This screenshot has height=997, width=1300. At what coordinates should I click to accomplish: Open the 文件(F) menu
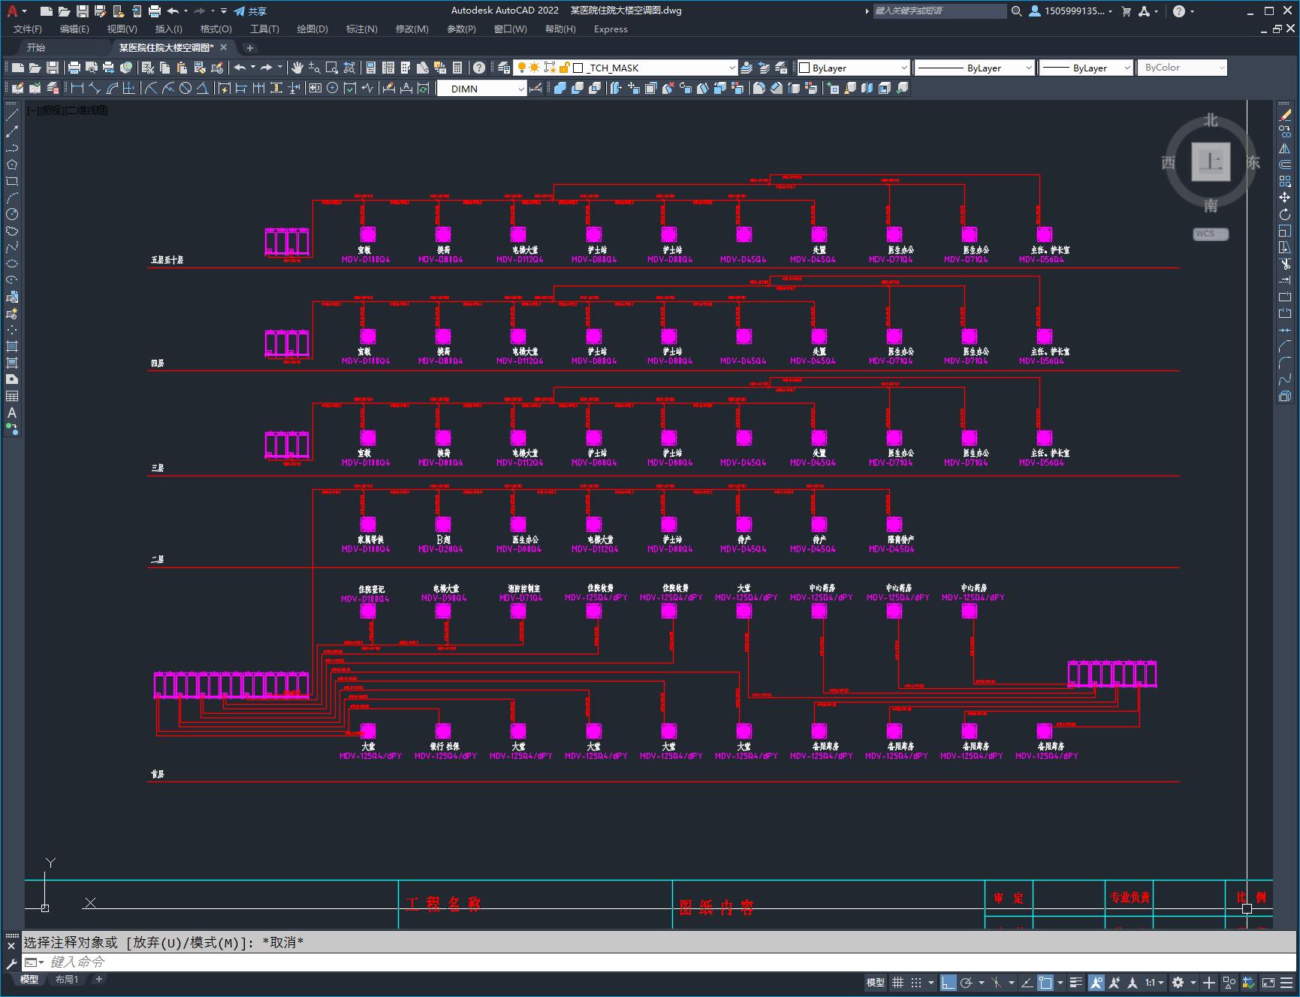pos(28,29)
